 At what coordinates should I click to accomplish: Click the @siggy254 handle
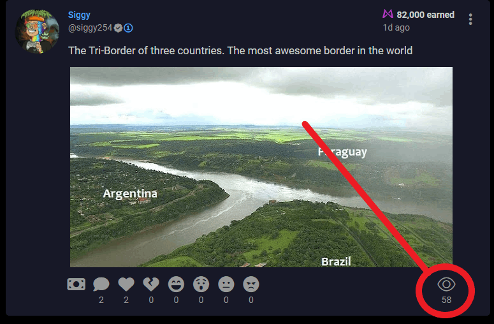tap(90, 28)
